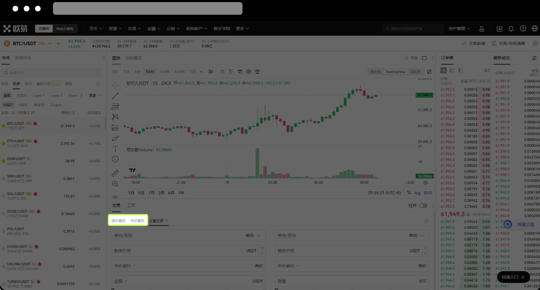Show sell orders only in order book
The width and height of the screenshot is (540, 290).
[x=461, y=70]
